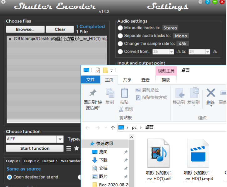Select 桌面 Desktop in sidebar

pos(103,152)
